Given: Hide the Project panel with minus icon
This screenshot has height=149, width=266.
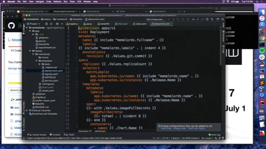Looking at the screenshot, I should [62, 24].
